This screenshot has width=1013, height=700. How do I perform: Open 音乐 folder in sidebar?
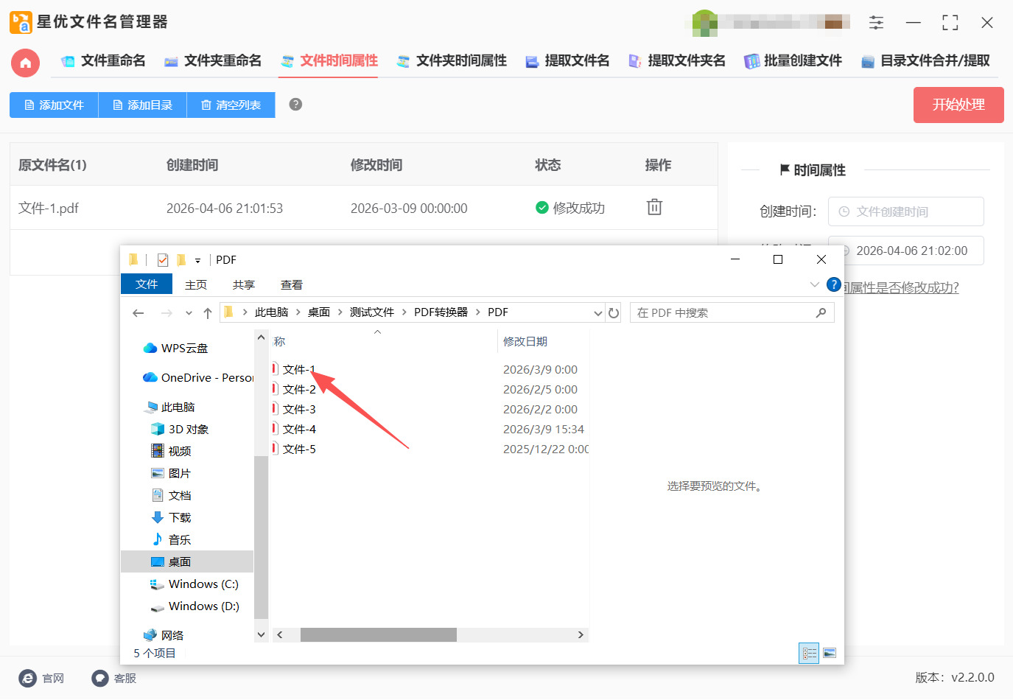171,540
